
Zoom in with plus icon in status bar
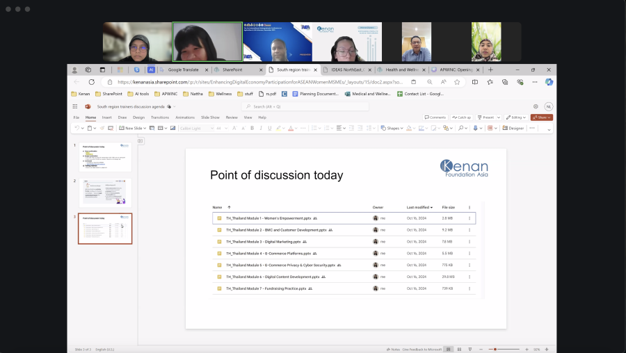click(x=527, y=349)
